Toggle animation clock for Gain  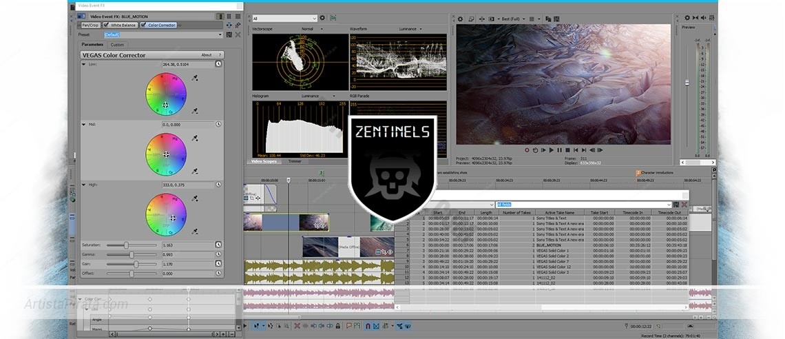pyautogui.click(x=218, y=264)
